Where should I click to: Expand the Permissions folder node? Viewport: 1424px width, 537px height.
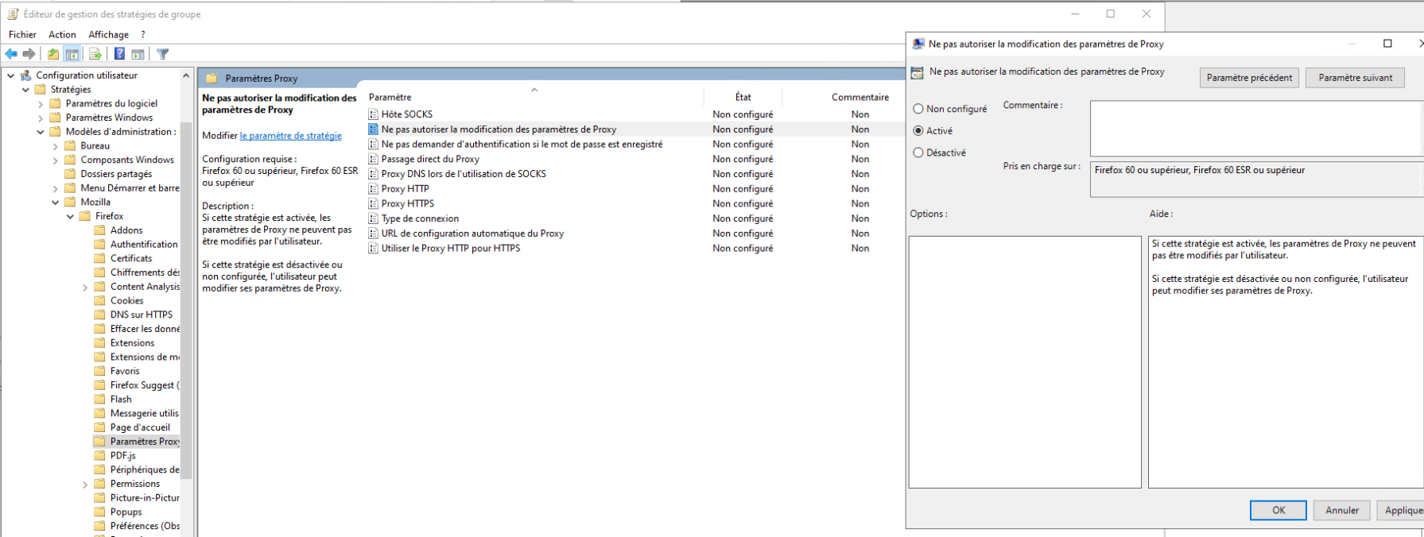(x=85, y=485)
